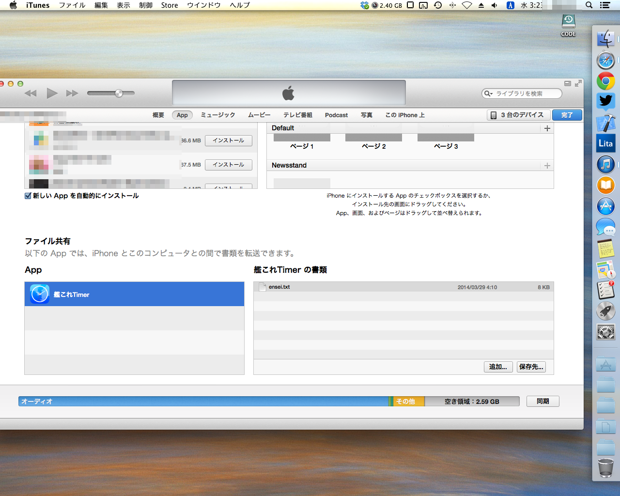Open Google Chrome in the Dock
620x496 pixels.
pos(605,81)
